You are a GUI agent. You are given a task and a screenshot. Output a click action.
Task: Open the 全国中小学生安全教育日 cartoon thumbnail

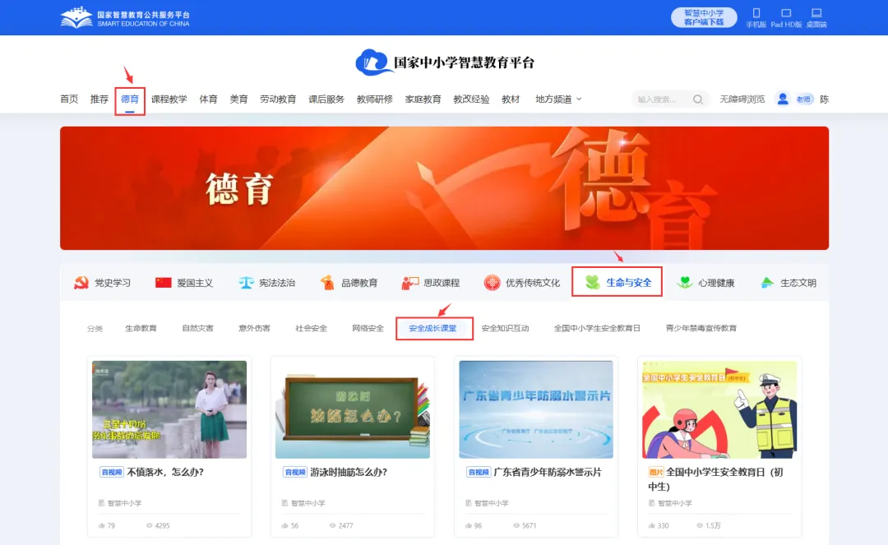(x=719, y=409)
